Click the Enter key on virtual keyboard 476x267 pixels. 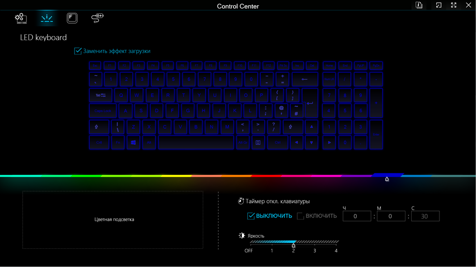pos(310,103)
